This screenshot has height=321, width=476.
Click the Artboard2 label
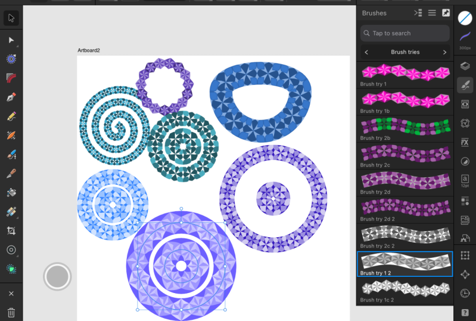[x=89, y=51]
